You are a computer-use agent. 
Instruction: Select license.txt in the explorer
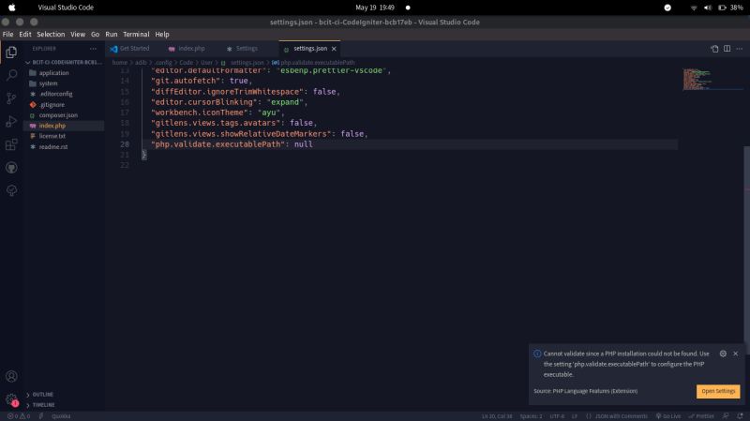pos(64,136)
